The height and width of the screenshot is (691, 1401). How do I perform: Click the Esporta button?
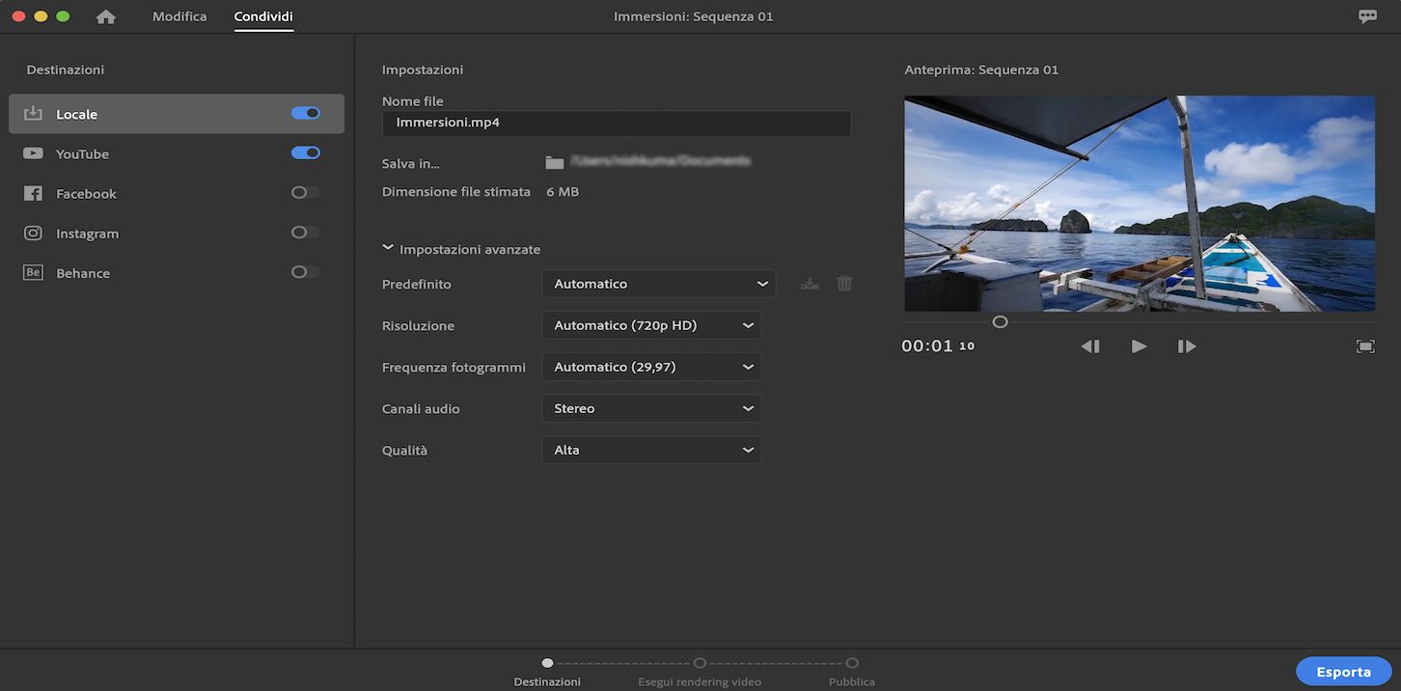1343,671
